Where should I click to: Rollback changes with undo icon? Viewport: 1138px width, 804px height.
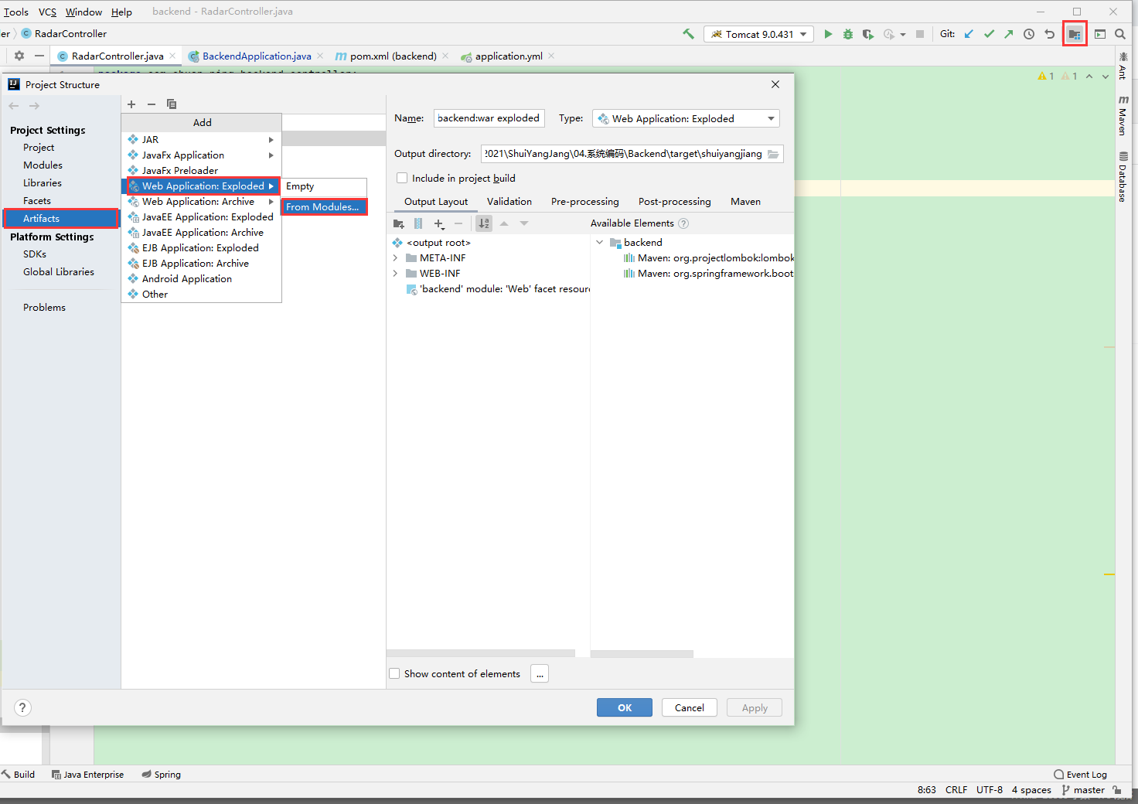coord(1049,34)
